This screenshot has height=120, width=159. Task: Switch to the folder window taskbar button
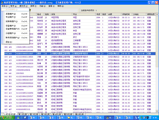(x=71, y=118)
